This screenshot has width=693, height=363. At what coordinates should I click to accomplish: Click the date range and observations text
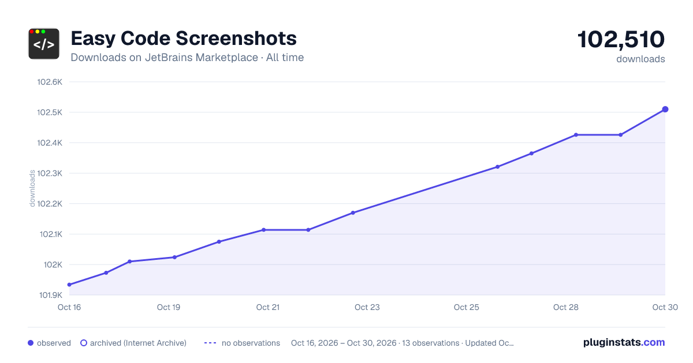click(x=403, y=343)
